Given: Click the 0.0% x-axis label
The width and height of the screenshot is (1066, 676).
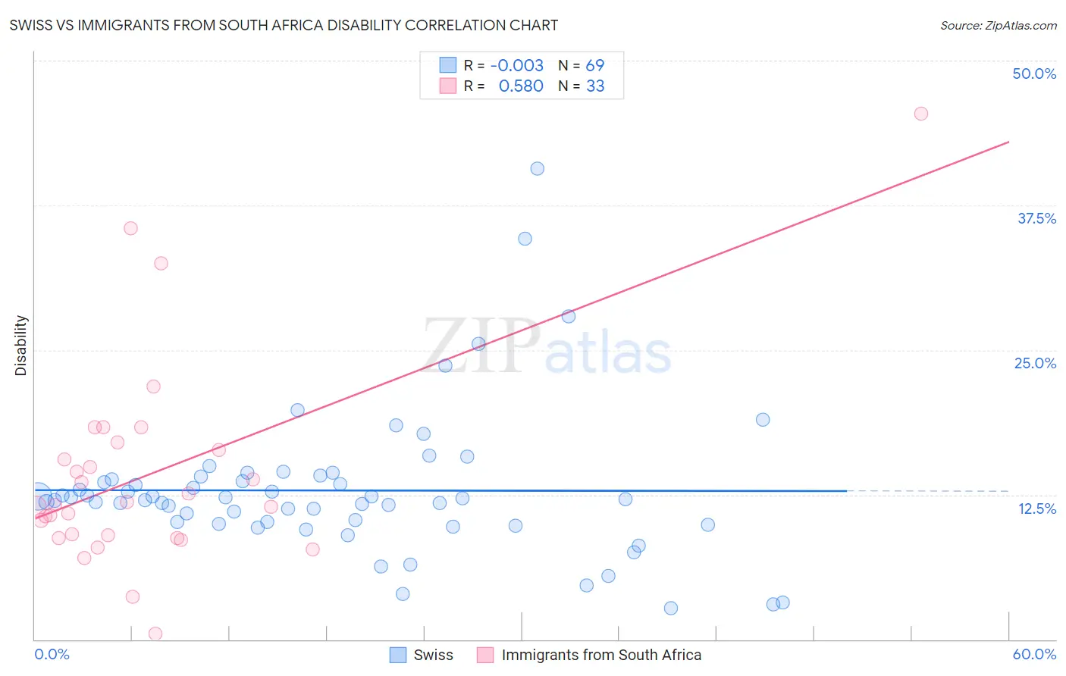Looking at the screenshot, I should click(52, 654).
